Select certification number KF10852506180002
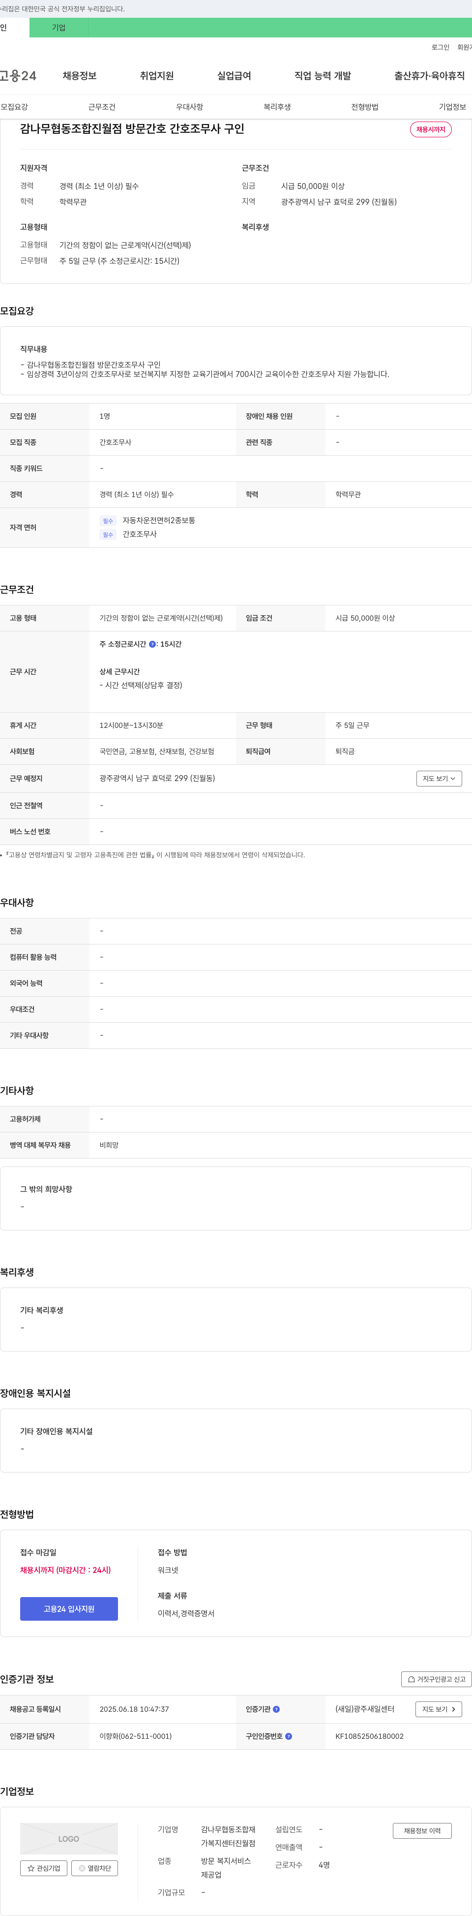The width and height of the screenshot is (472, 1916). pos(369,1736)
